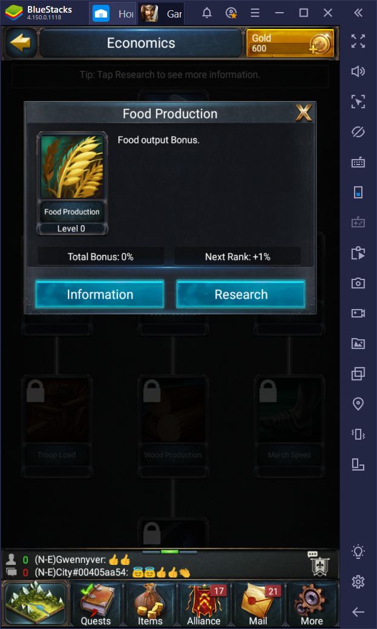
Task: Click the Information button
Action: tap(100, 294)
